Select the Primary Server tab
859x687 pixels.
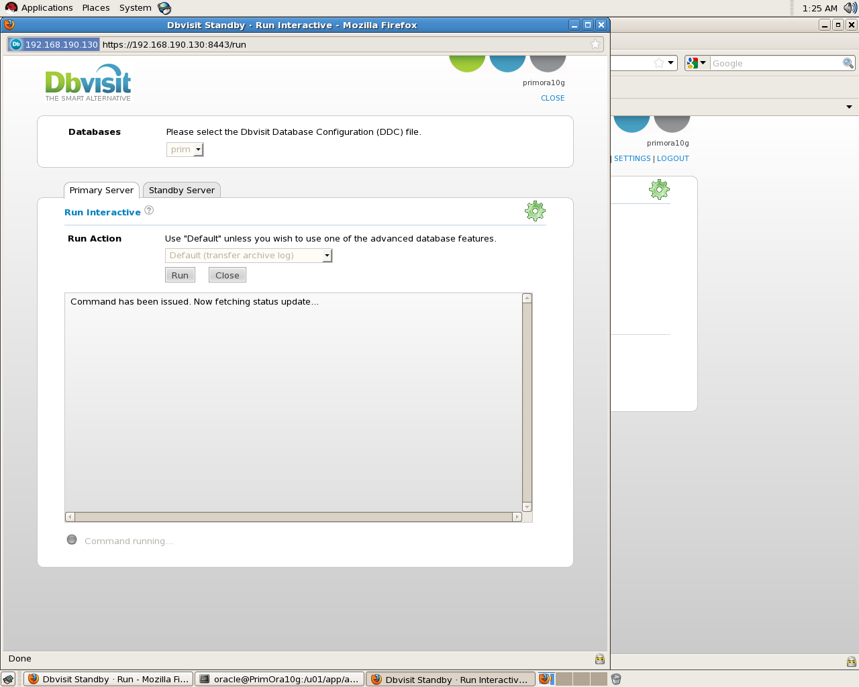pyautogui.click(x=101, y=191)
